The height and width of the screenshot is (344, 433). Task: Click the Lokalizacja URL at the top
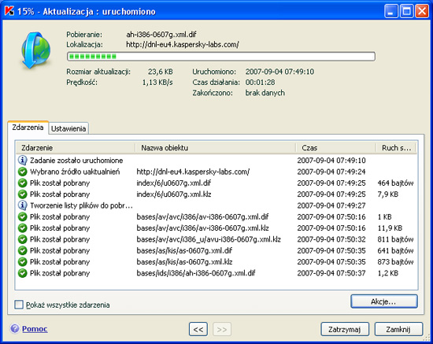tap(183, 44)
